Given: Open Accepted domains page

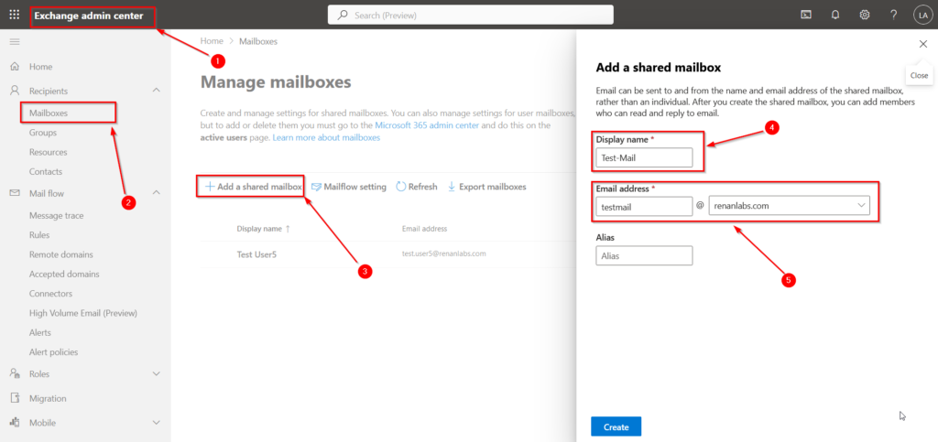Looking at the screenshot, I should (x=65, y=275).
